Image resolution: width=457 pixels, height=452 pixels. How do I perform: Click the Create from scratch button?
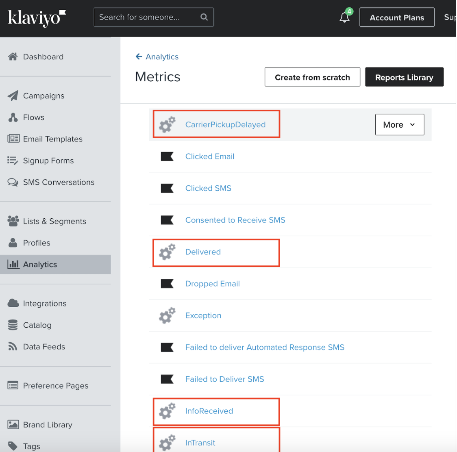[312, 77]
